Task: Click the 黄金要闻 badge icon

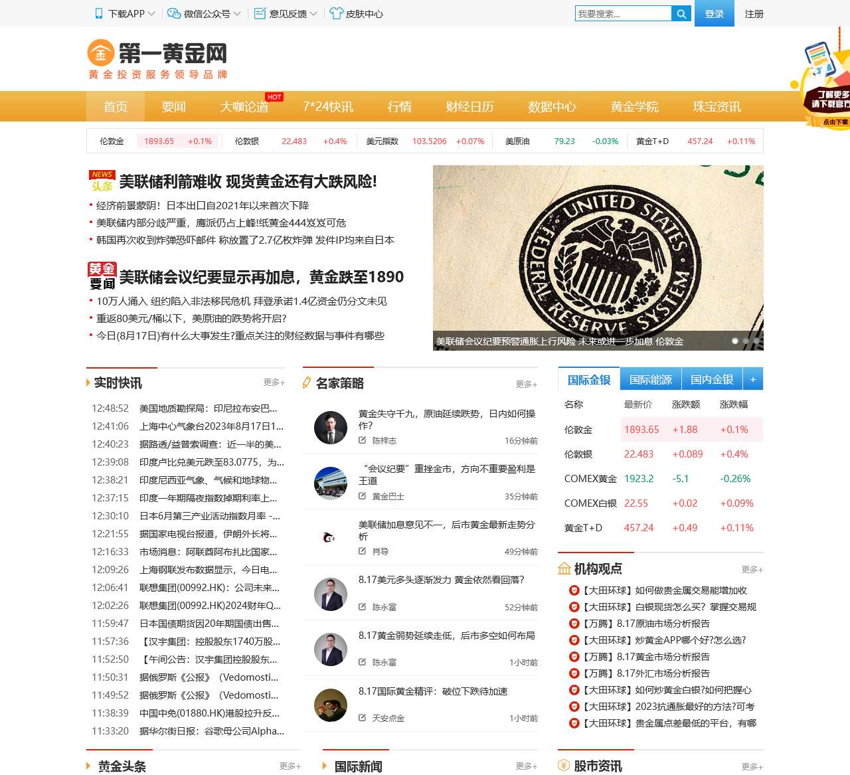Action: [102, 276]
